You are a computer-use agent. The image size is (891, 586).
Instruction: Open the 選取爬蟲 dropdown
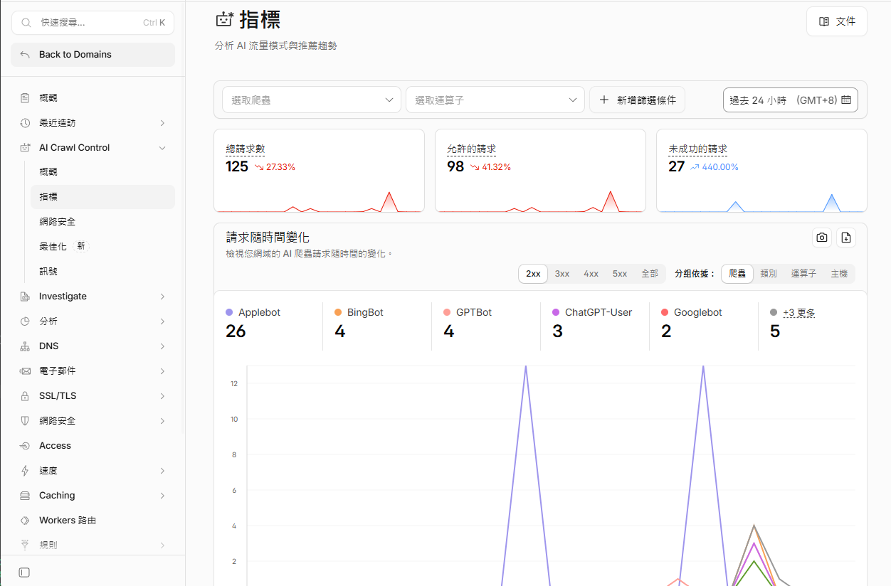[x=311, y=100]
